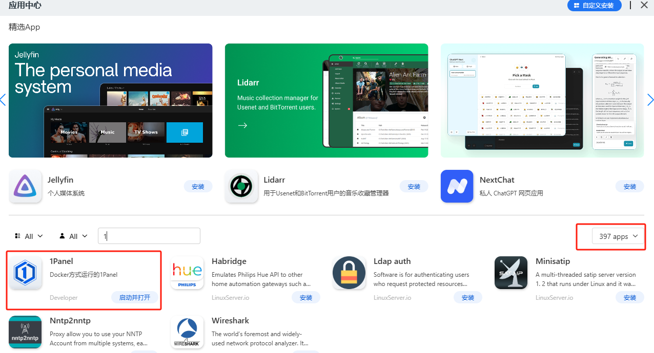This screenshot has height=353, width=654.
Task: Click the Ldap auth app title
Action: pyautogui.click(x=392, y=261)
